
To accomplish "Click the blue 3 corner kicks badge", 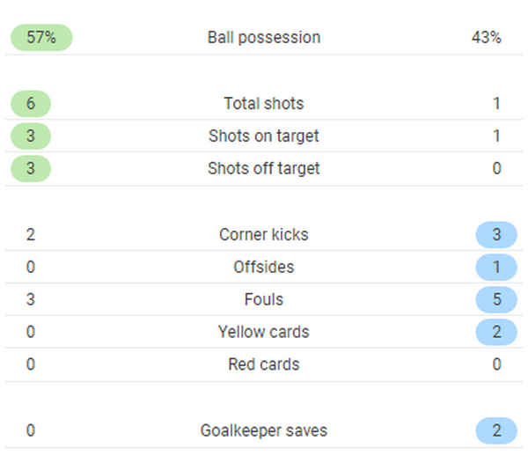I will [x=496, y=235].
